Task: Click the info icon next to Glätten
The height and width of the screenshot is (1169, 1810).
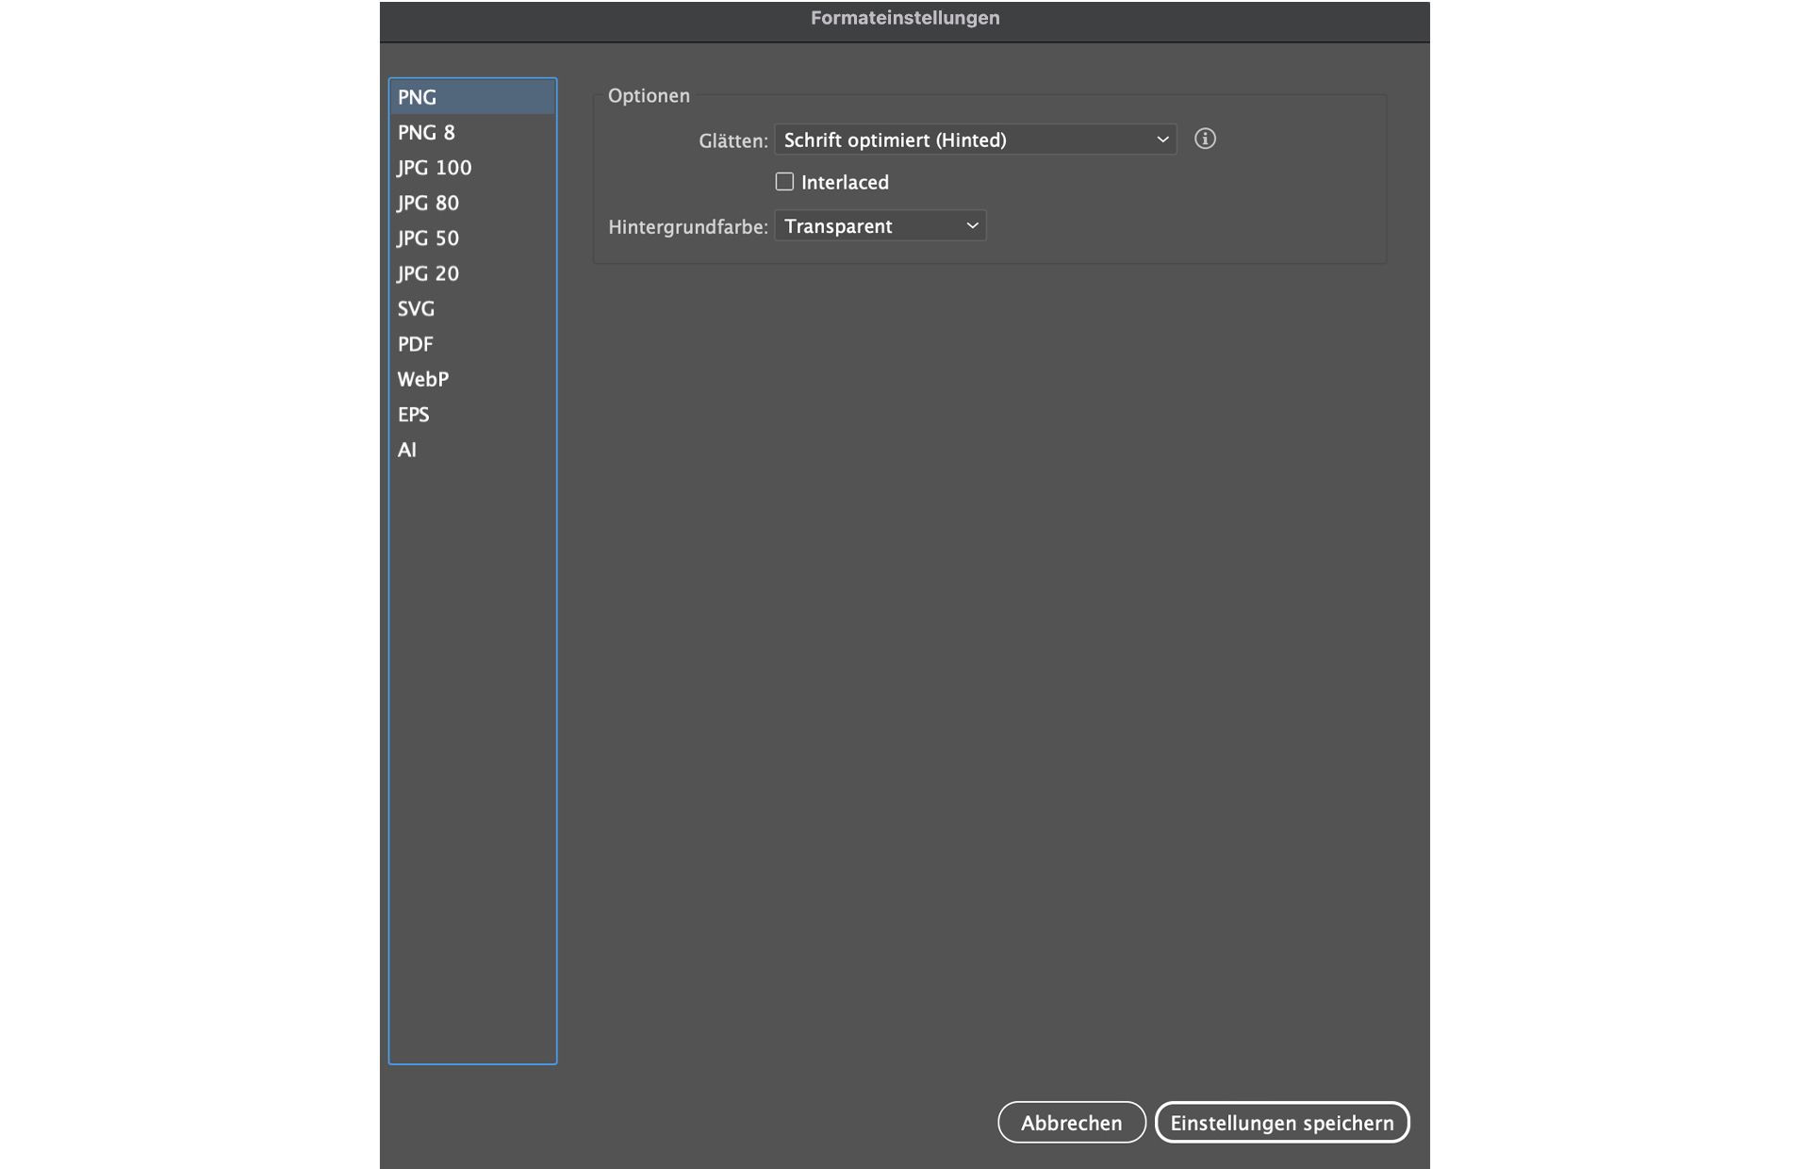Action: point(1205,140)
